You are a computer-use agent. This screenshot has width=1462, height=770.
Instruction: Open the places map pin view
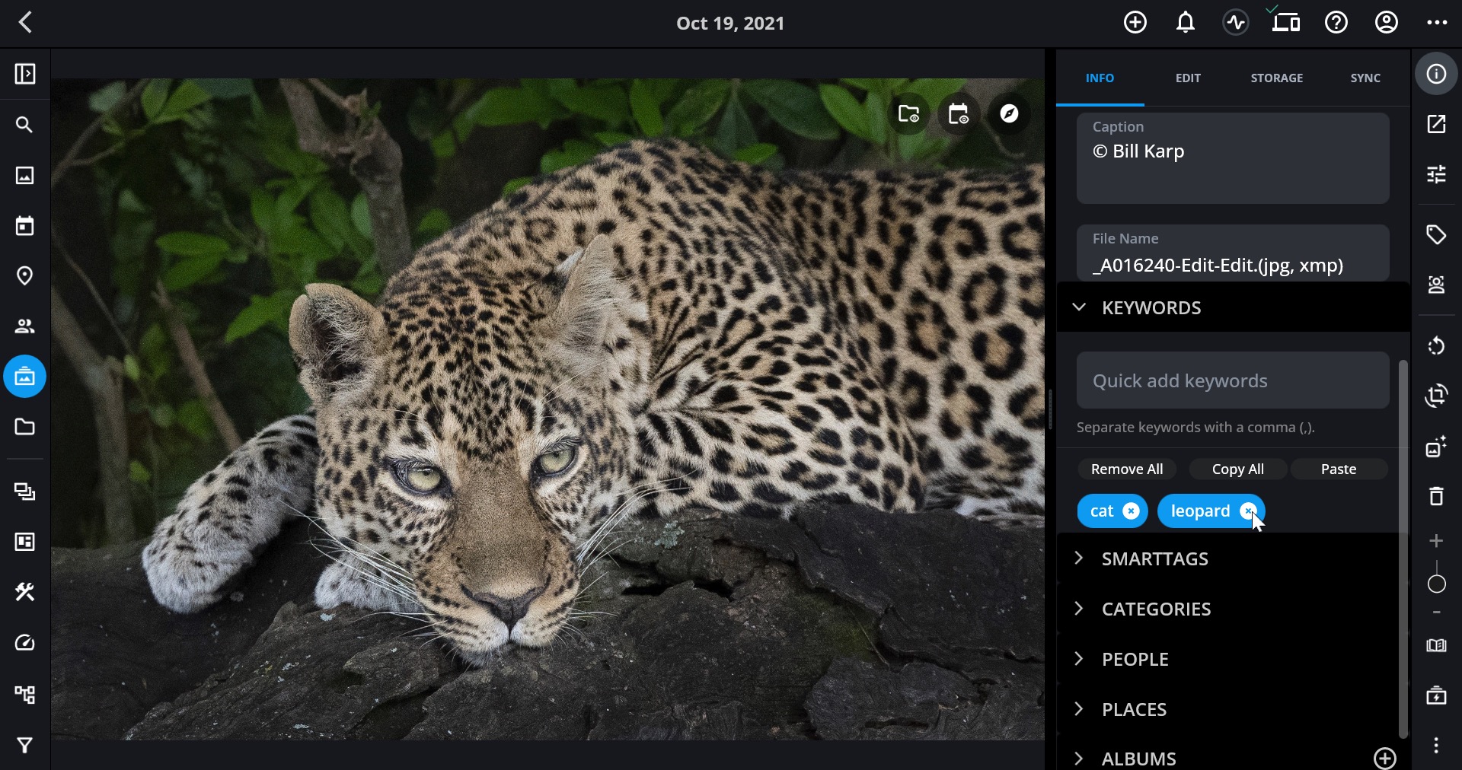(x=25, y=275)
